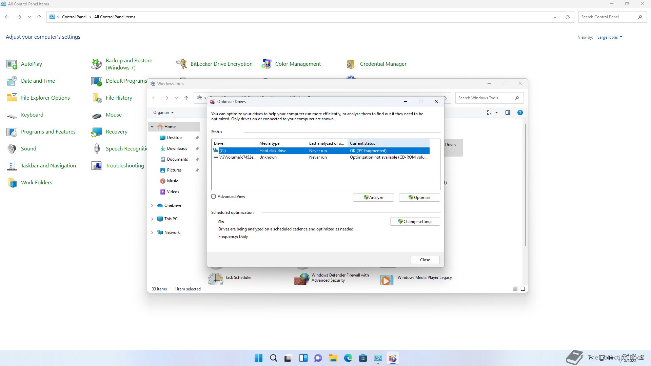Image resolution: width=651 pixels, height=366 pixels.
Task: Collapse Home tree node
Action: 152,127
